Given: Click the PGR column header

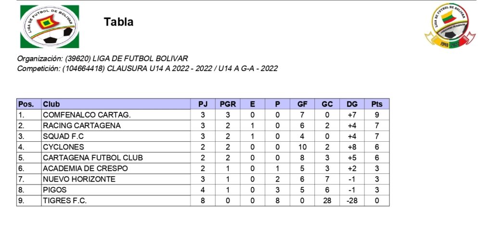Looking at the screenshot, I should pos(227,104).
